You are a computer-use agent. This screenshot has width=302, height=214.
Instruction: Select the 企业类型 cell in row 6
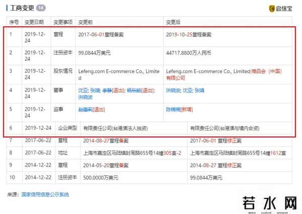(x=67, y=128)
